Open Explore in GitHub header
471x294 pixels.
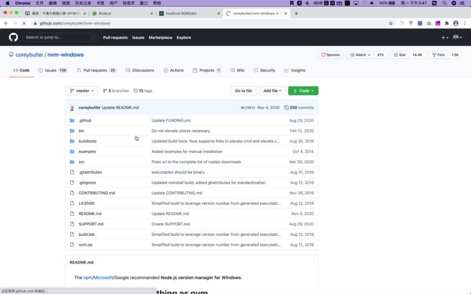[184, 38]
